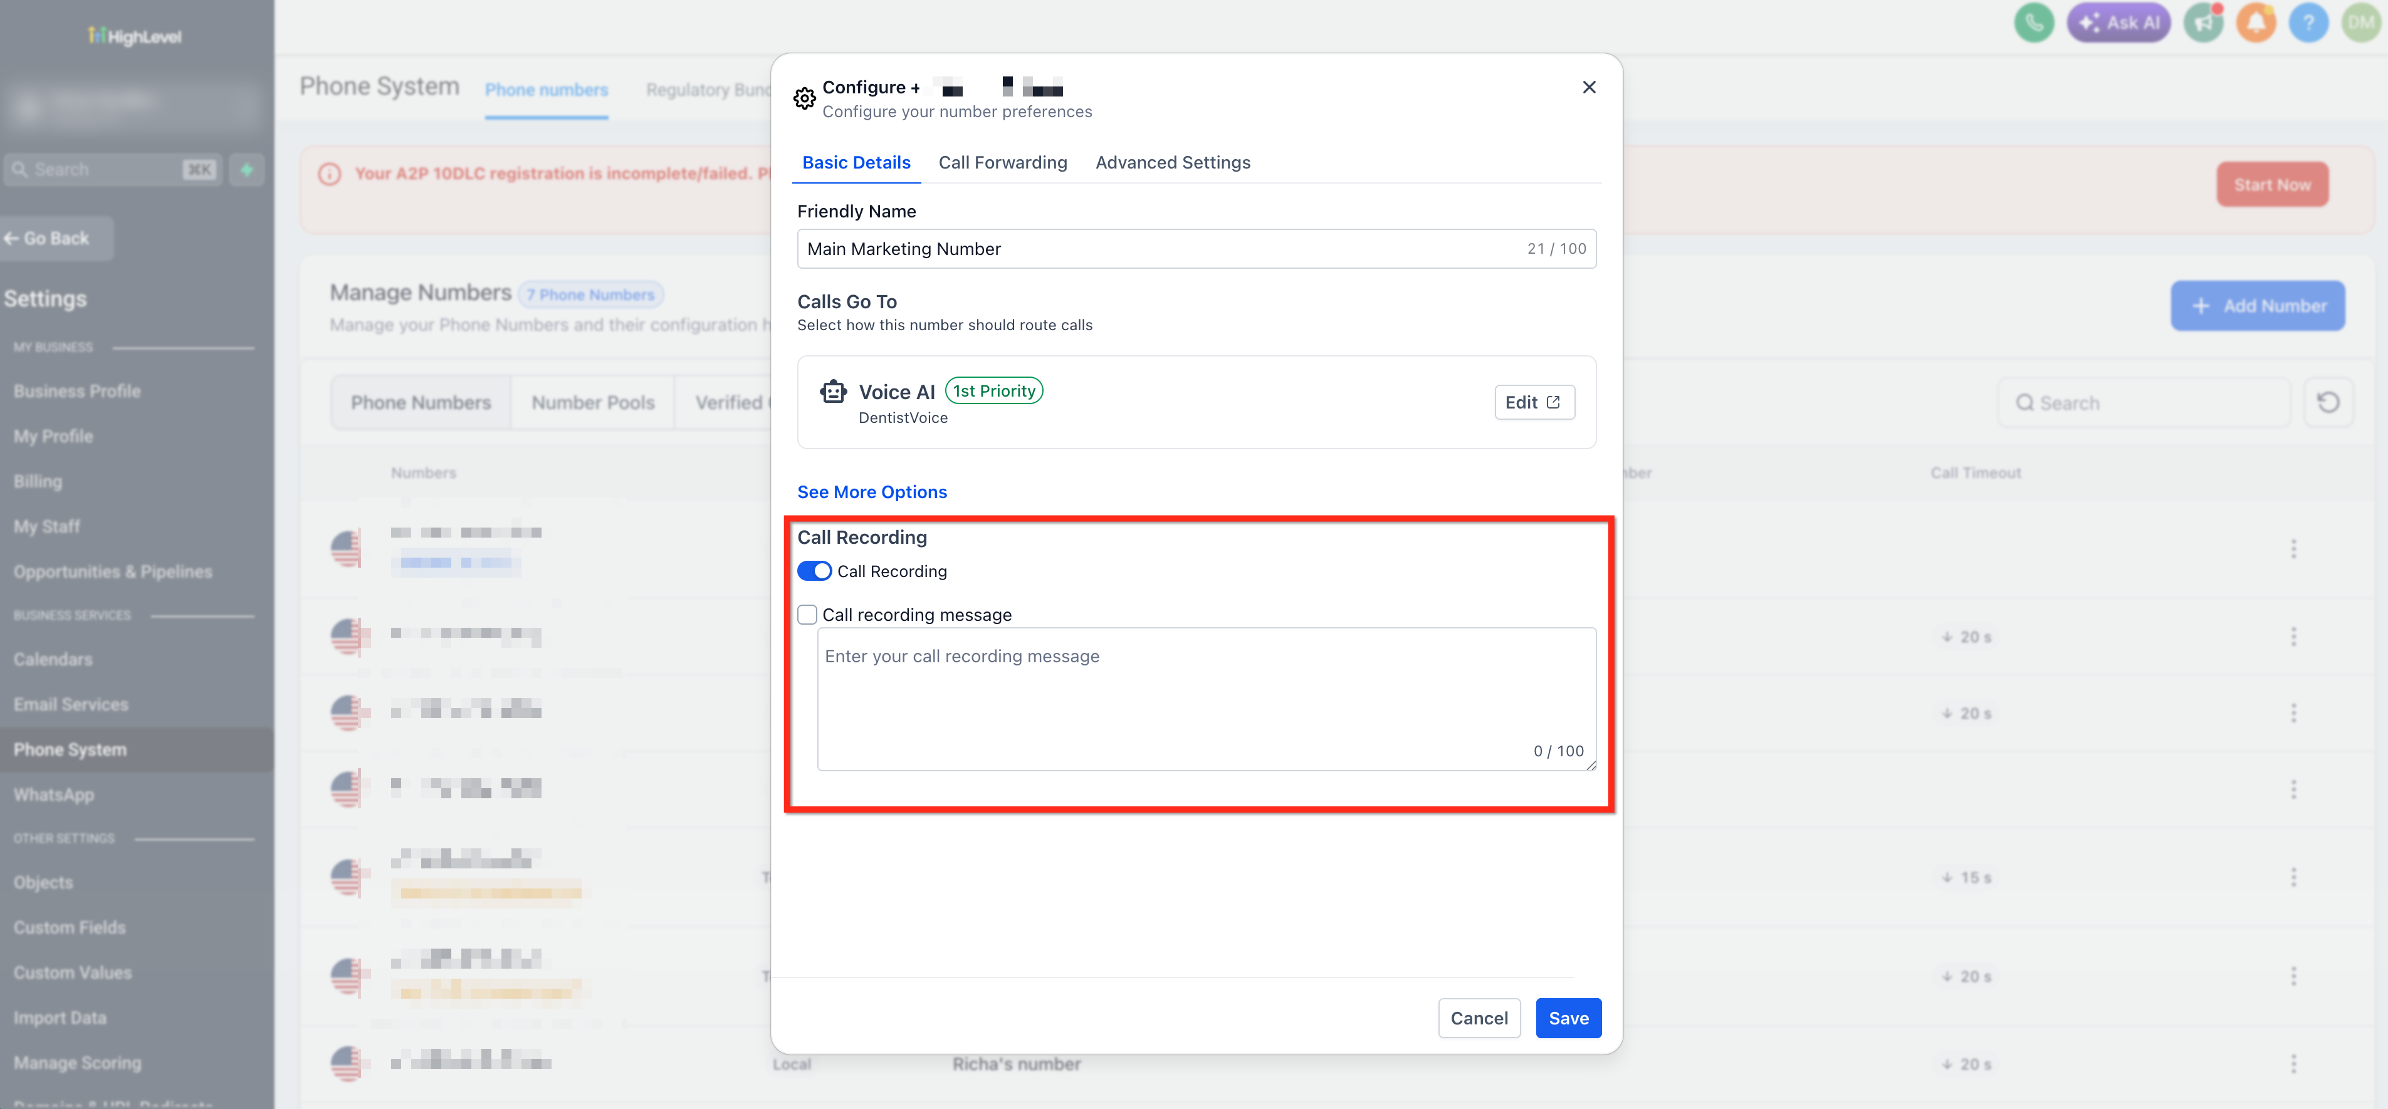Check the Call recording message checkbox
The height and width of the screenshot is (1109, 2388).
click(x=807, y=614)
